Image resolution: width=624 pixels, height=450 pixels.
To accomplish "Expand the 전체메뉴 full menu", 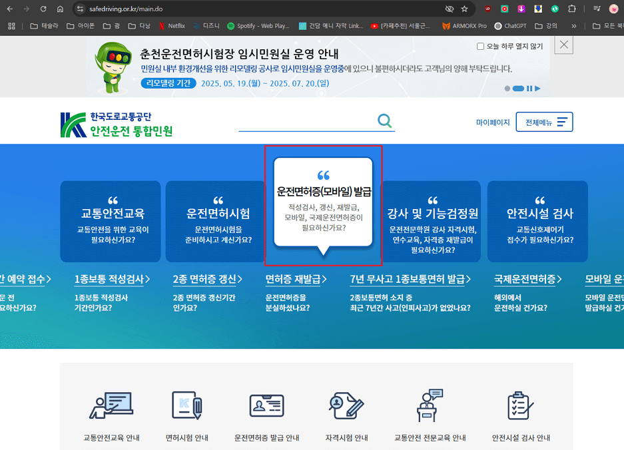I will click(544, 122).
